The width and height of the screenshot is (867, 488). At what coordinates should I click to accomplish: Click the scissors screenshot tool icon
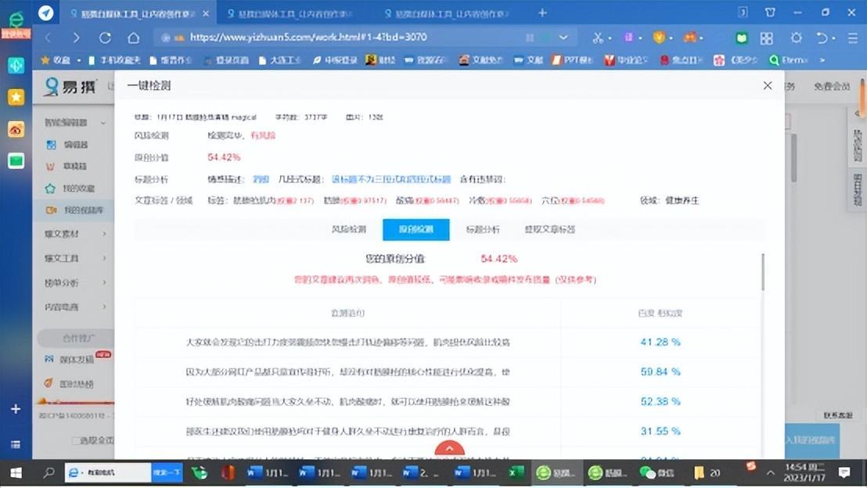(598, 38)
